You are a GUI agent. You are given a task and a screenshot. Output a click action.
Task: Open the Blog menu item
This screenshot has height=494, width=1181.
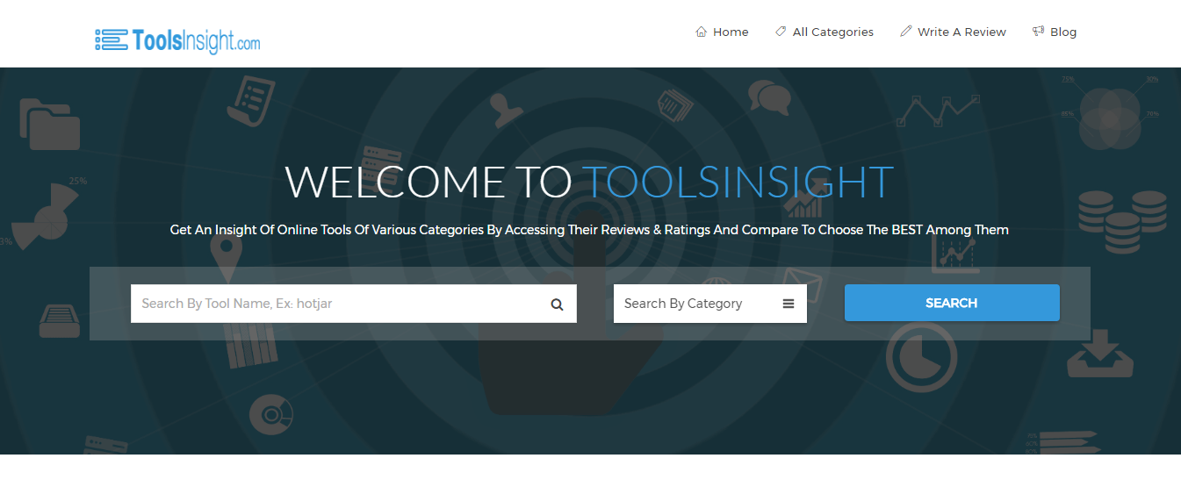[1055, 32]
